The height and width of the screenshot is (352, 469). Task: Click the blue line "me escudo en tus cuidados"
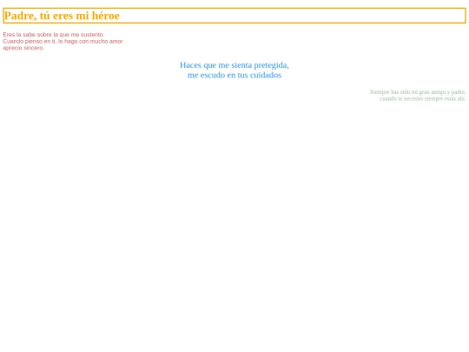click(234, 75)
